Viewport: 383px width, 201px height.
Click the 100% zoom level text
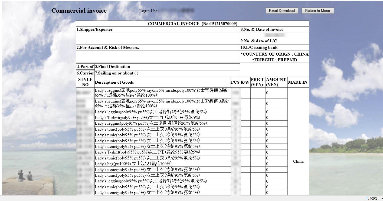374,199
